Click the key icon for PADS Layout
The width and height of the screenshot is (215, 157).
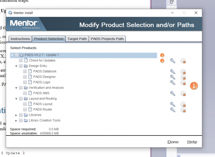point(173,104)
